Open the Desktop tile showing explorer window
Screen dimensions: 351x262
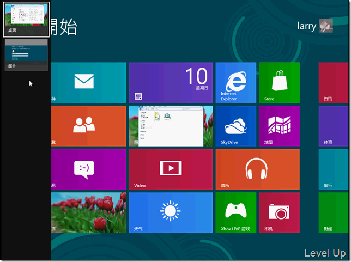click(x=171, y=126)
